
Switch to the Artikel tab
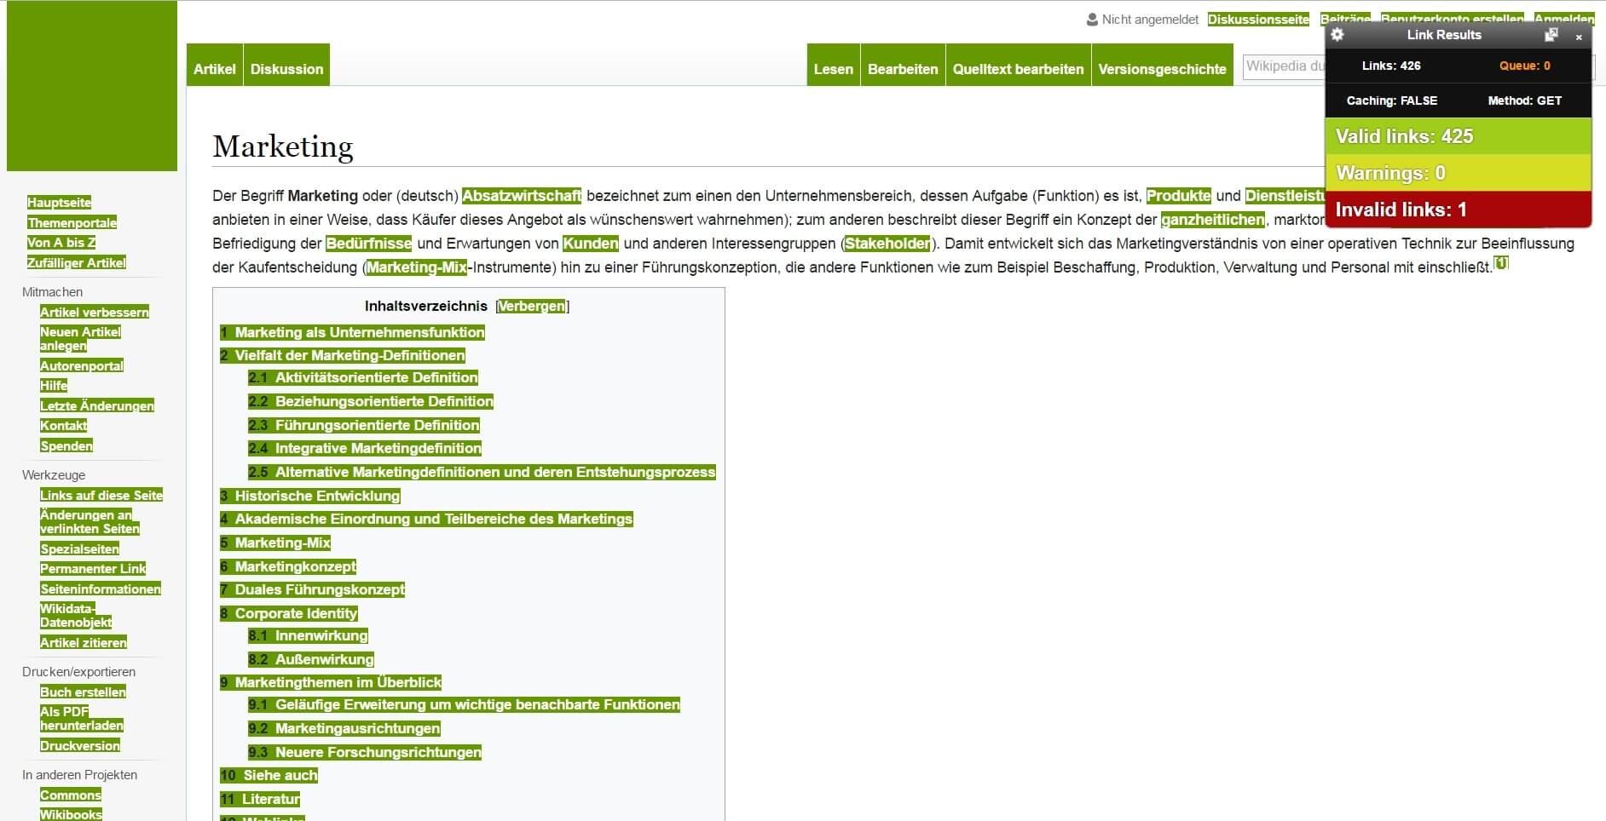pyautogui.click(x=215, y=69)
